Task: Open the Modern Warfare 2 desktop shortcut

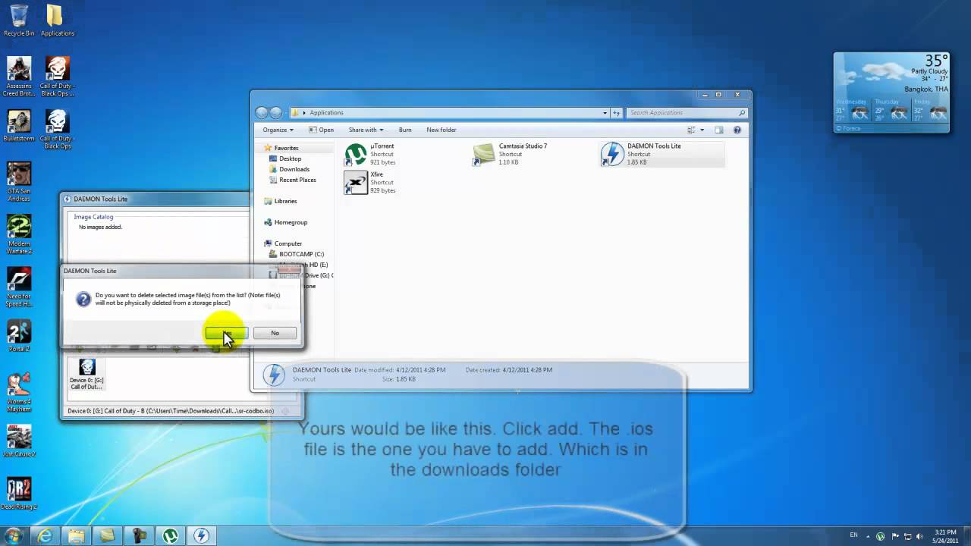Action: [19, 234]
